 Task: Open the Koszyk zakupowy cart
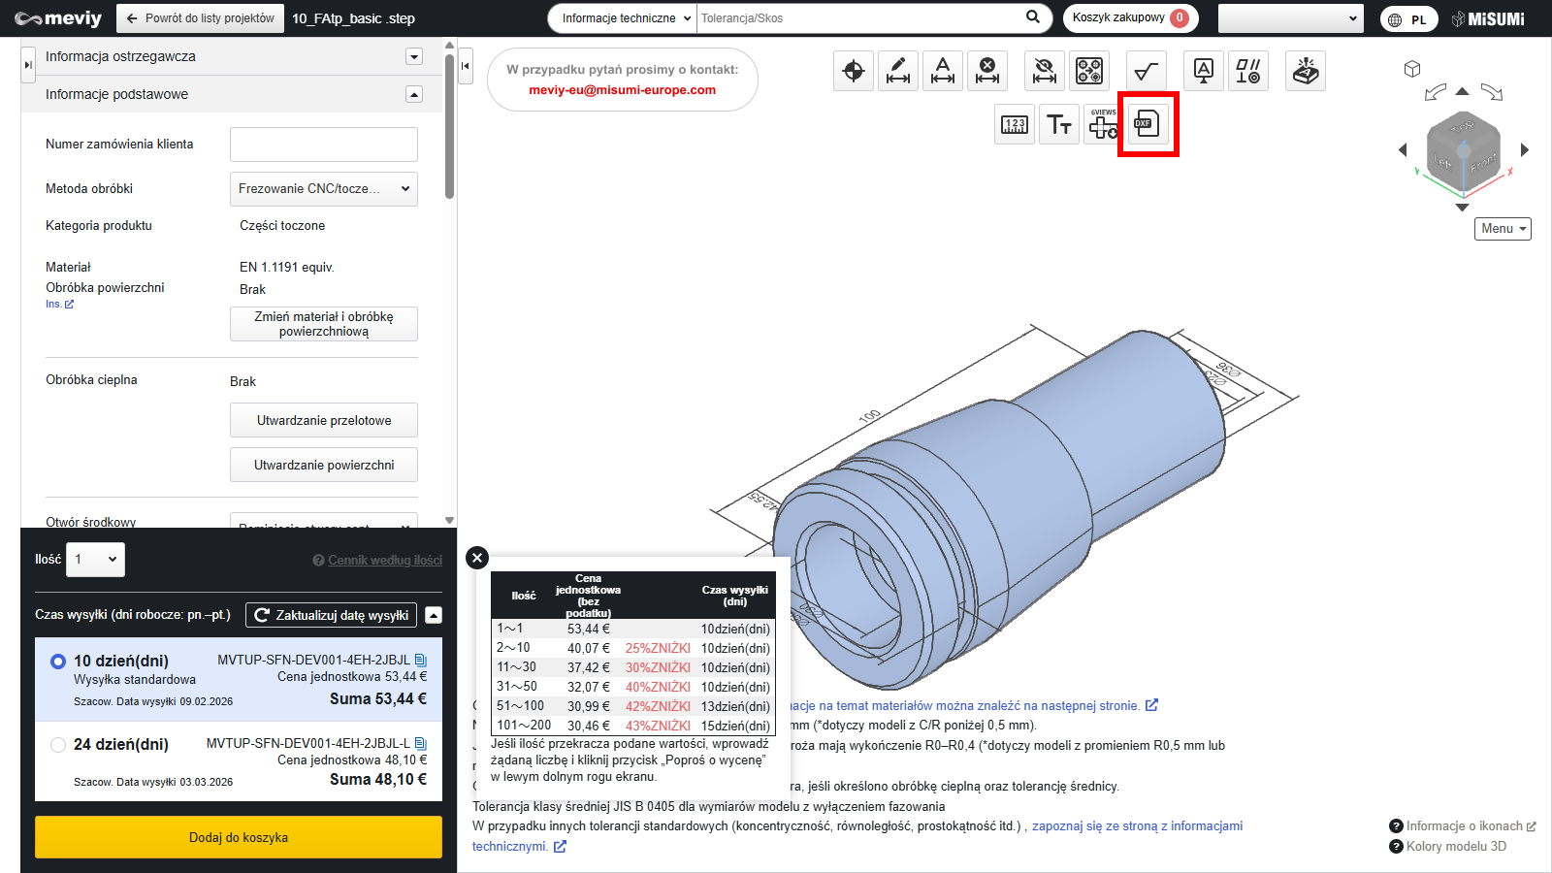pyautogui.click(x=1130, y=18)
